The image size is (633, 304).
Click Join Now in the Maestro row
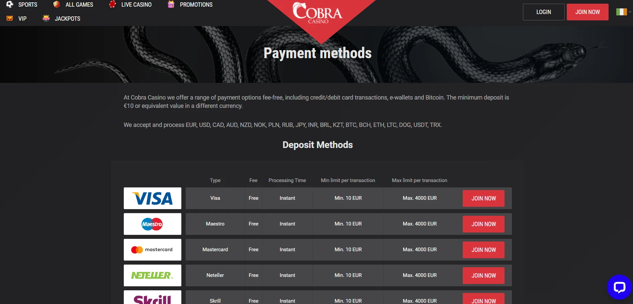(483, 224)
